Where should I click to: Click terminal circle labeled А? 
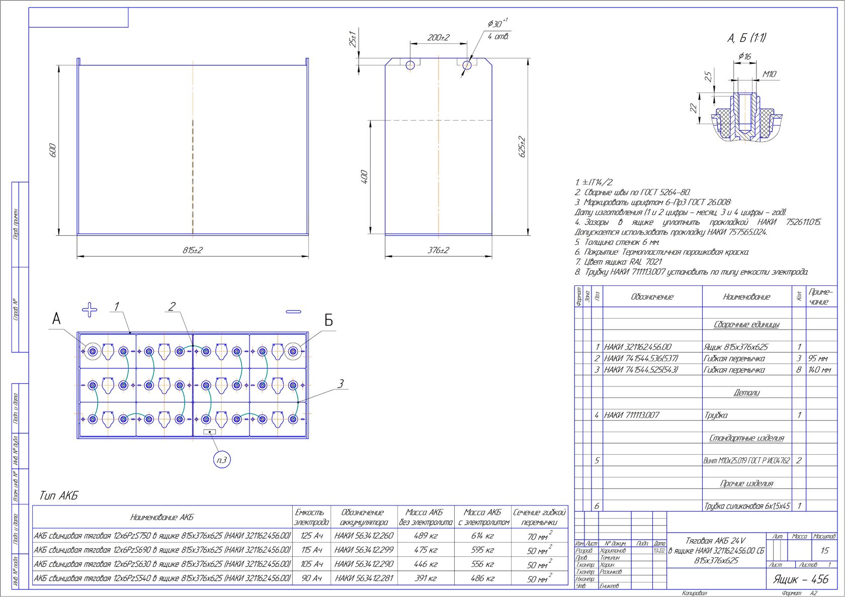(x=93, y=351)
